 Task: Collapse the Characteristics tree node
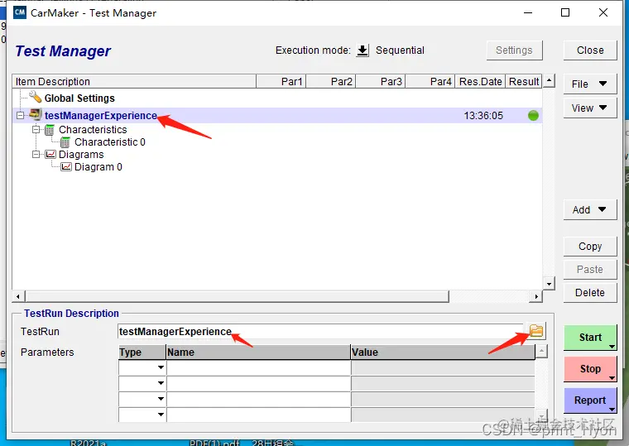pyautogui.click(x=36, y=130)
